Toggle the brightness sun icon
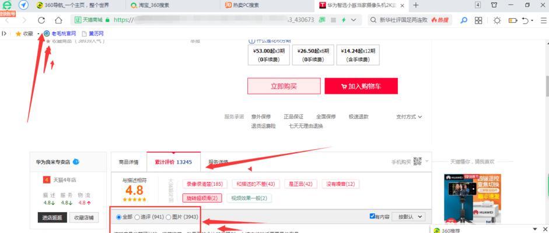The image size is (549, 233). pyautogui.click(x=497, y=20)
